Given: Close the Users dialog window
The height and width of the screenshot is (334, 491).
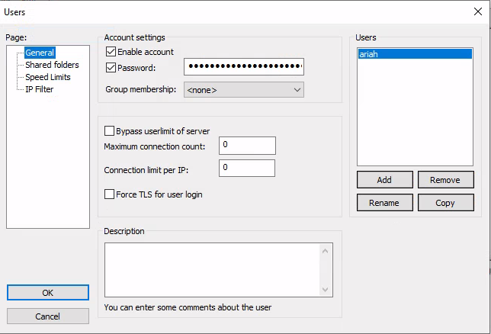Looking at the screenshot, I should point(478,11).
